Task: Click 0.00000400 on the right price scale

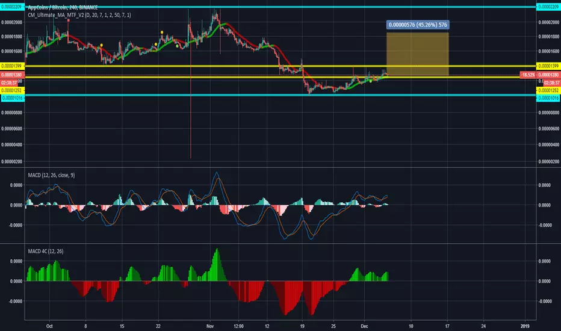Action: (548, 144)
